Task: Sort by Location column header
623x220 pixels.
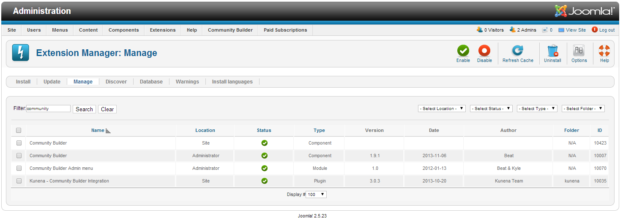Action: pyautogui.click(x=205, y=131)
